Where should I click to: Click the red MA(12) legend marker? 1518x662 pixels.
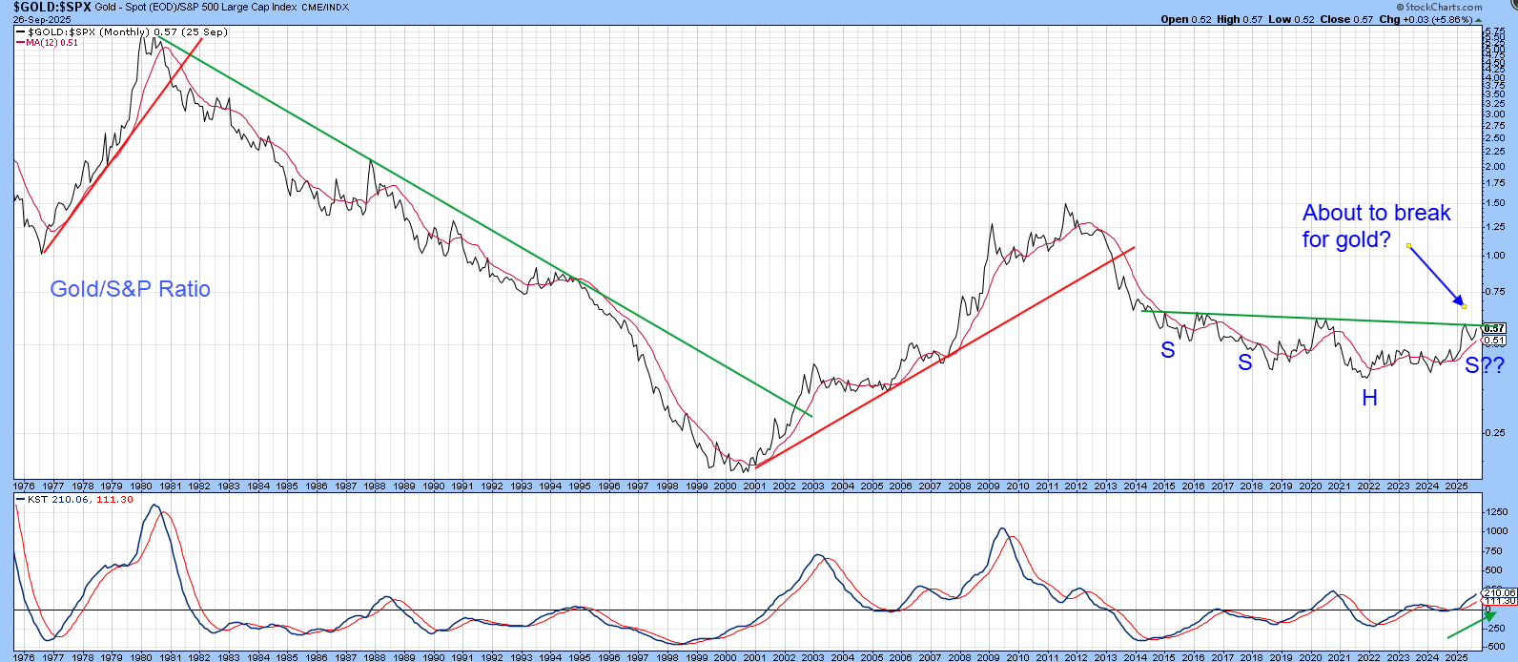coord(20,43)
